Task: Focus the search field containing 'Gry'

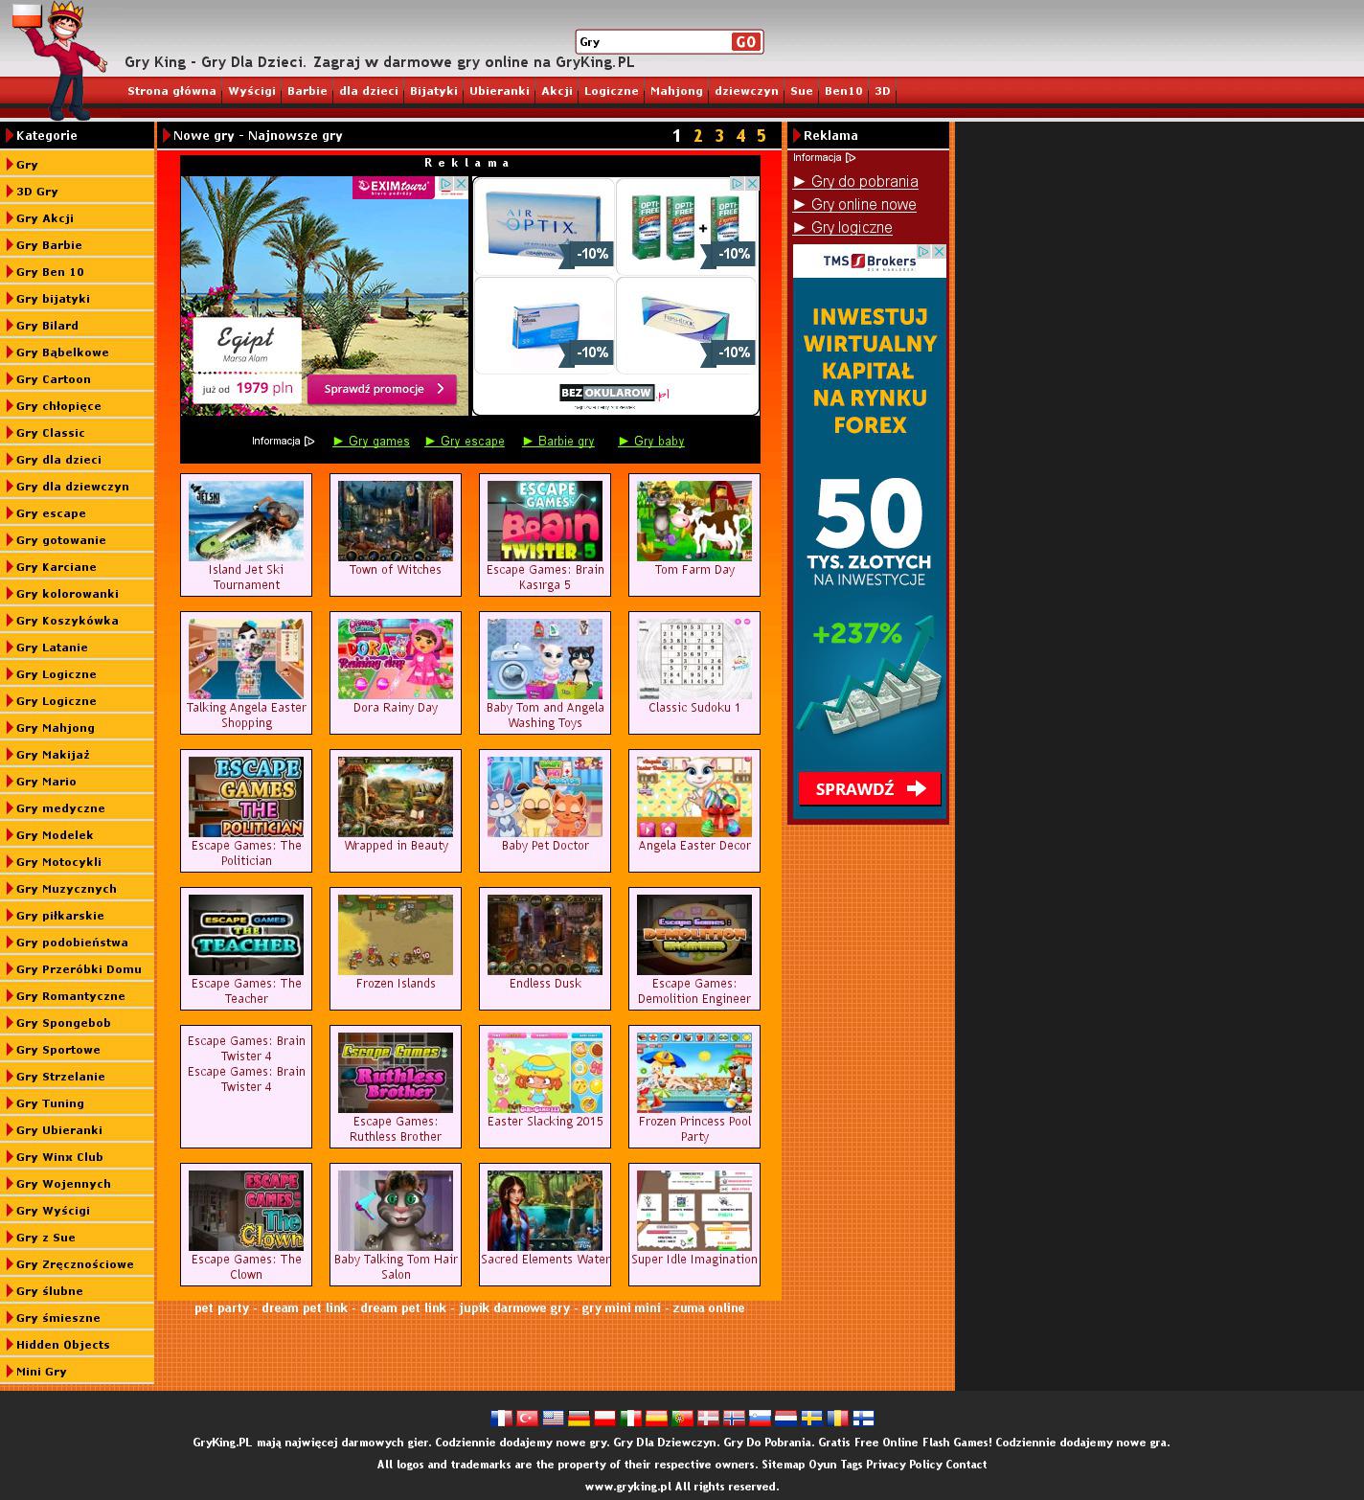Action: (x=653, y=42)
